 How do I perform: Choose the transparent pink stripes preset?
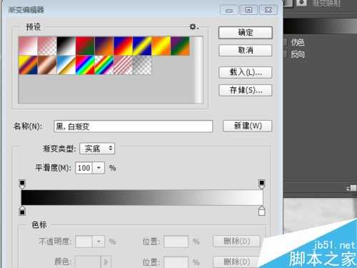coord(124,65)
